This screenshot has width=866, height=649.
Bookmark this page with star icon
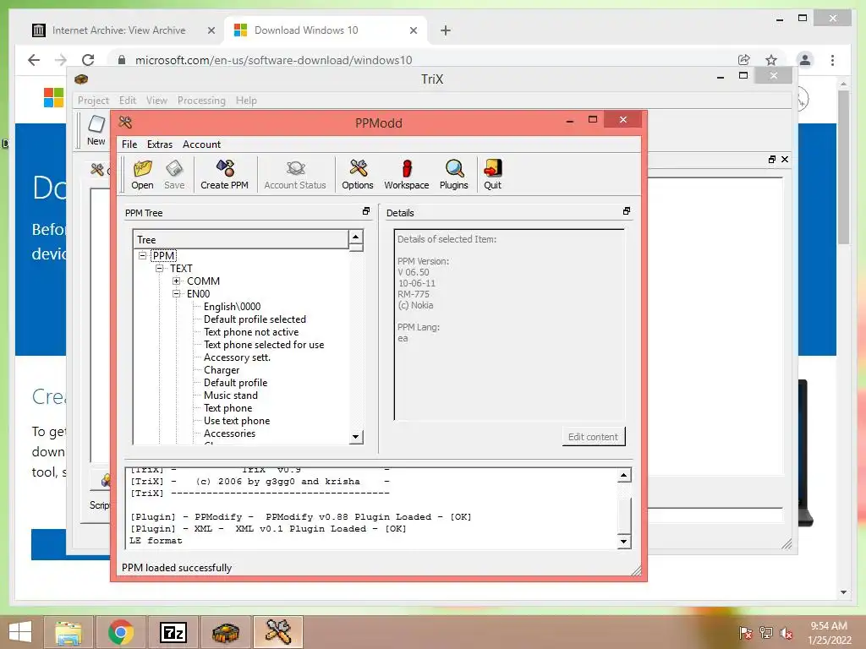click(771, 60)
